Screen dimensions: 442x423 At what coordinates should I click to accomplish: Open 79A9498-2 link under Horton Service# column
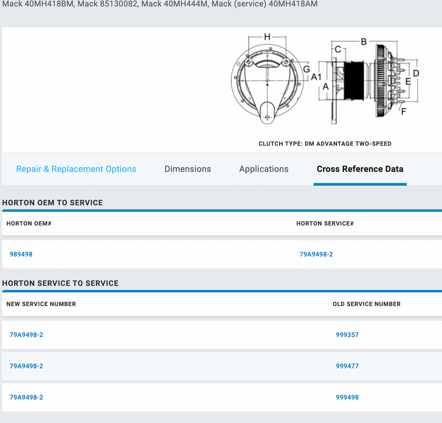click(316, 254)
